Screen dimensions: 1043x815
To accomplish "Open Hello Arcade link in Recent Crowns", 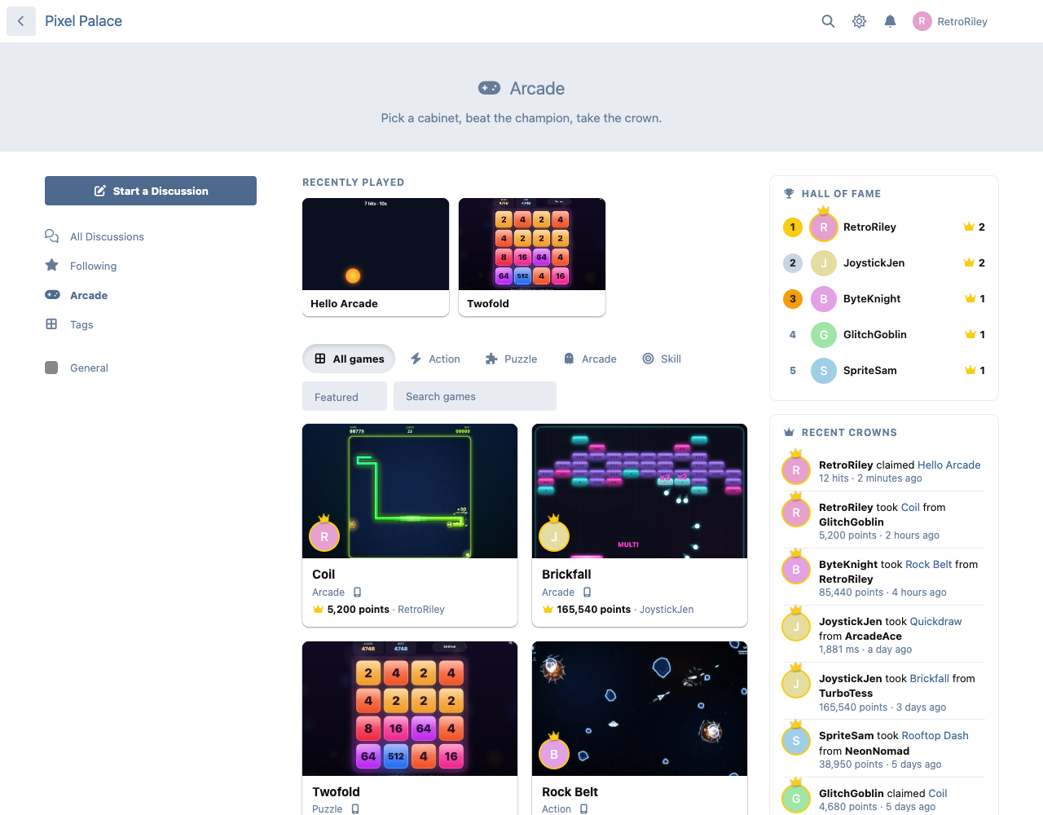I will 948,465.
